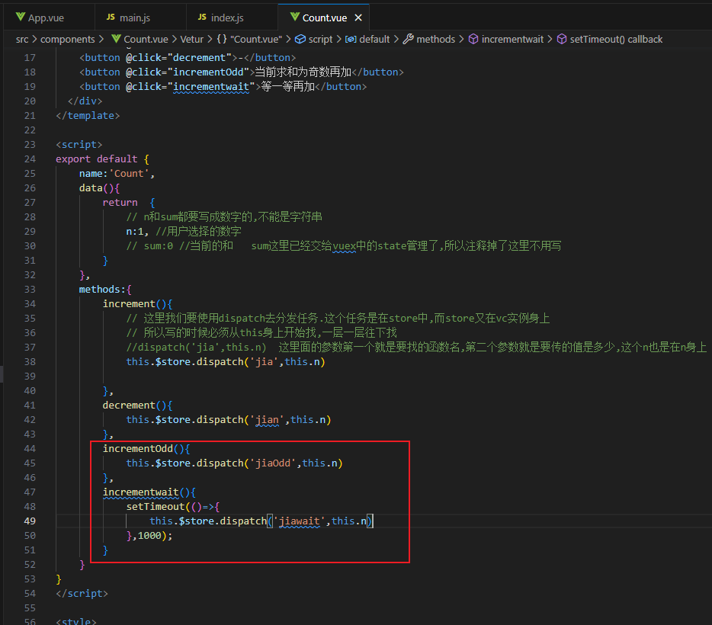Viewport: 712px width, 625px height.
Task: Click the 'methods:{' text
Action: tap(105, 290)
